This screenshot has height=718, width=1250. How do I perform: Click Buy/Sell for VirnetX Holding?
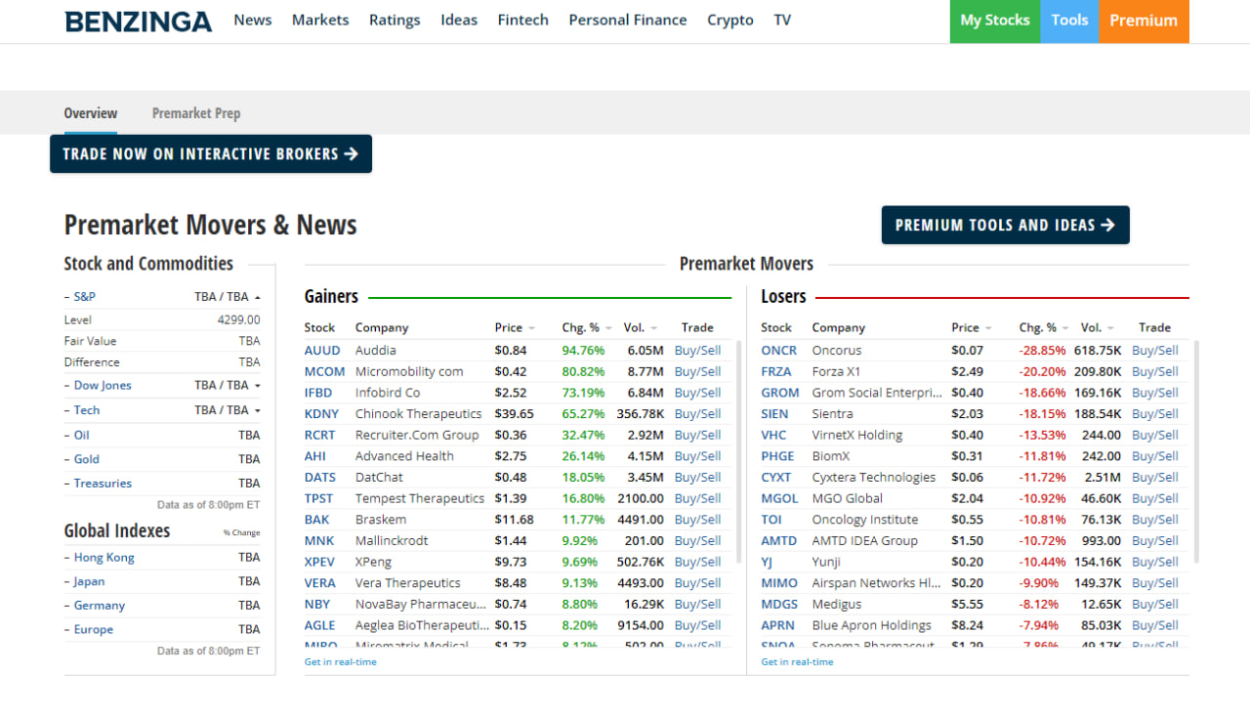click(x=1155, y=436)
